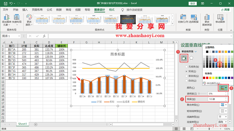Select Gradient line (渐变线) radio option

pos(192,76)
